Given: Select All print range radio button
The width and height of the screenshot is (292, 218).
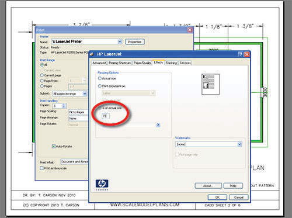Looking at the screenshot, I should point(41,65).
